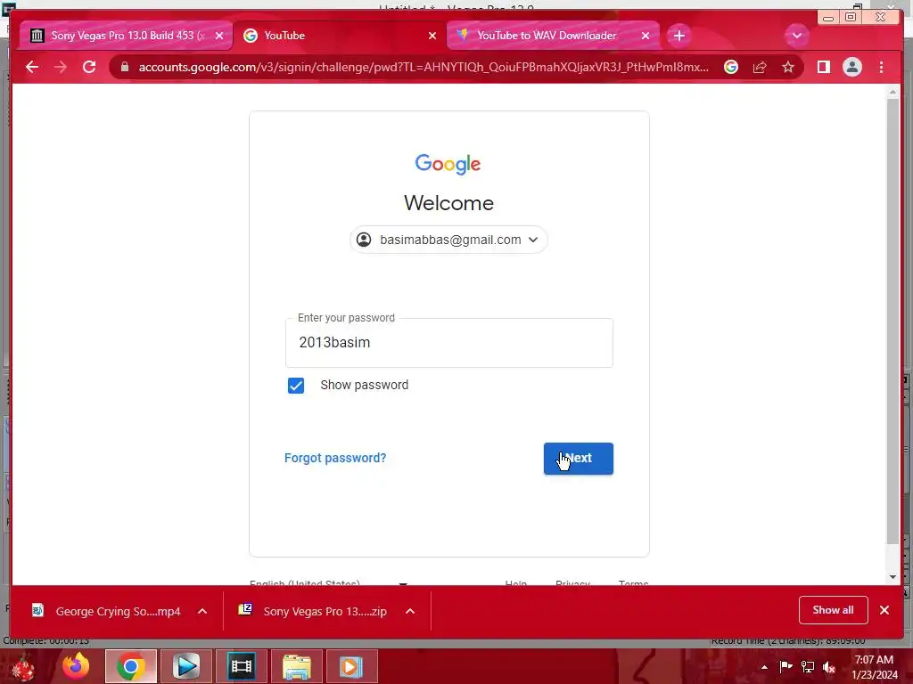Open File Explorer from taskbar

(x=296, y=666)
